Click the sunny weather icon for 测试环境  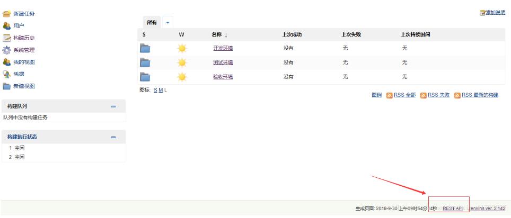click(x=182, y=62)
